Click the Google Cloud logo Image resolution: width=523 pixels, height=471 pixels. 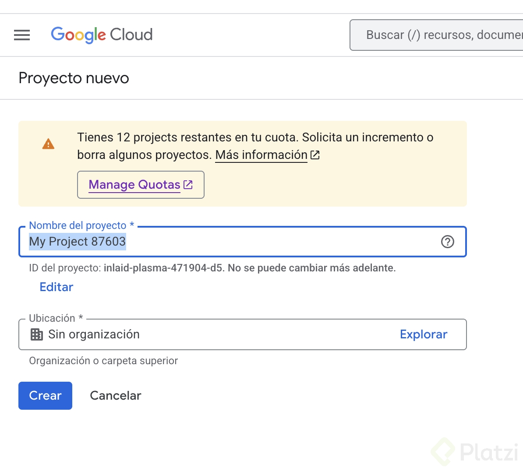(x=102, y=35)
